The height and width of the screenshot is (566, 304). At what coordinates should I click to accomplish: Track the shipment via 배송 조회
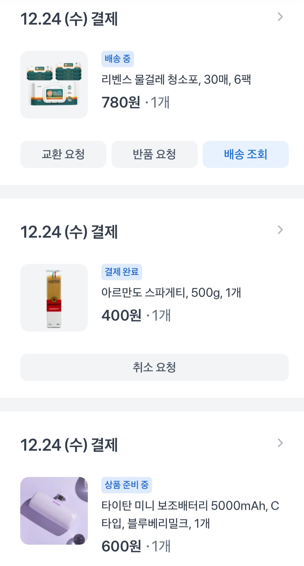(x=246, y=154)
